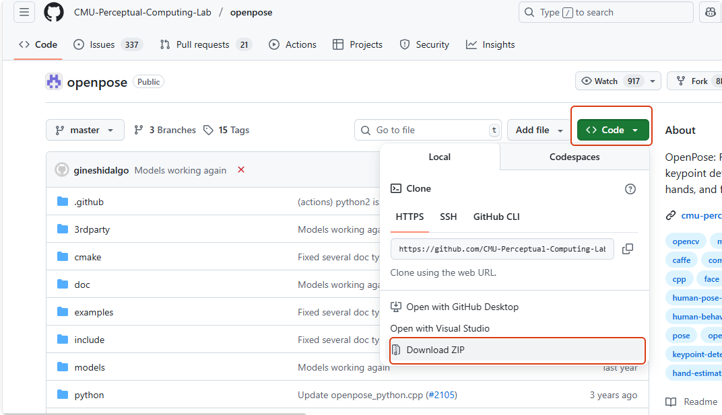Select the HTTPS clone method

tap(409, 217)
